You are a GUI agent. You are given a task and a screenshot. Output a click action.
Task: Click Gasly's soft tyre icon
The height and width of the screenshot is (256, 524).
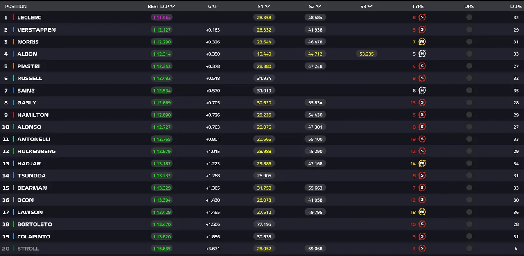[422, 102]
